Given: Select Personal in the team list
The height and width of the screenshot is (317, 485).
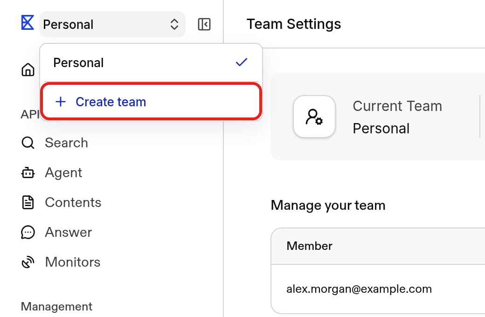Looking at the screenshot, I should pos(151,63).
